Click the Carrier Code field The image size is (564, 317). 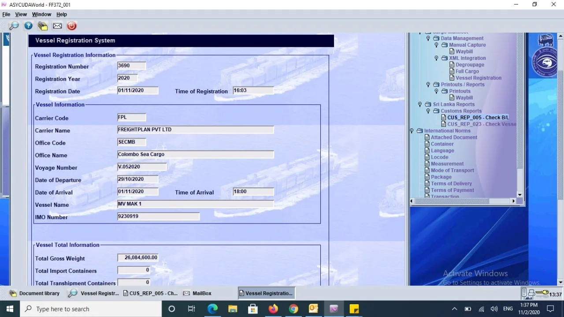point(132,117)
